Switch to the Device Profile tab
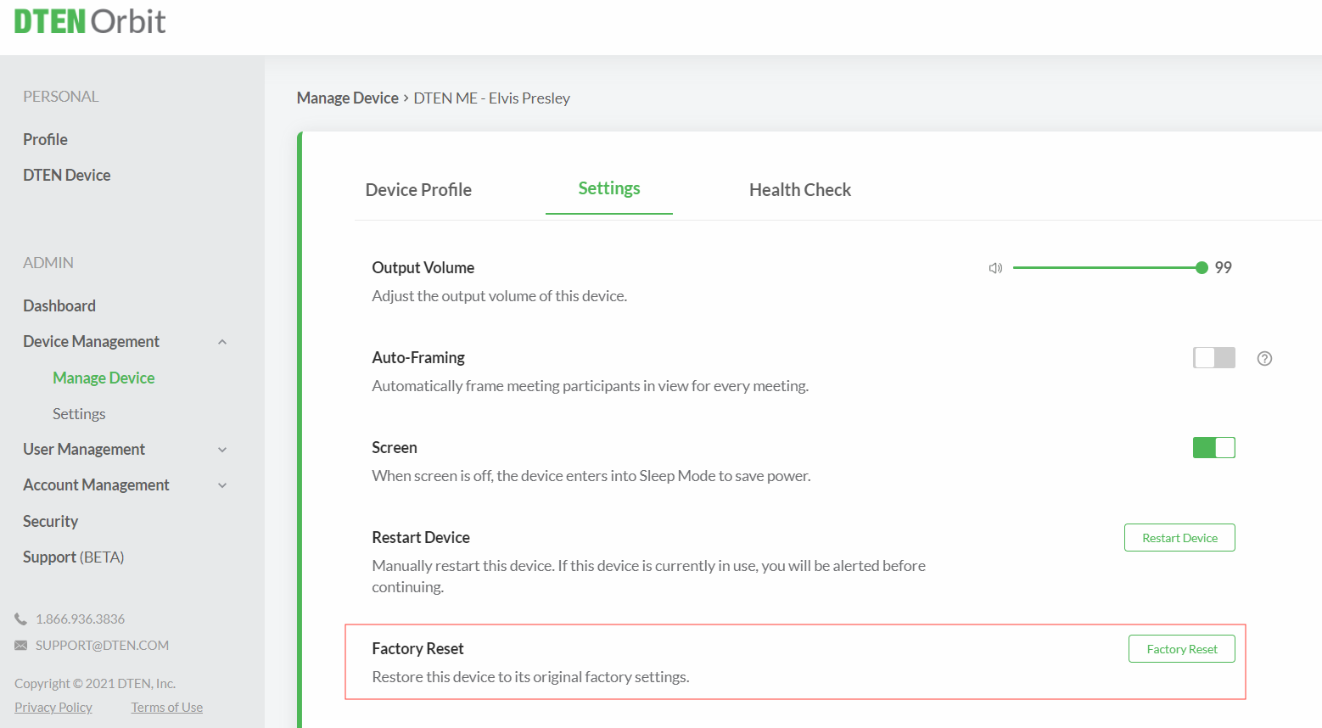 (x=418, y=190)
